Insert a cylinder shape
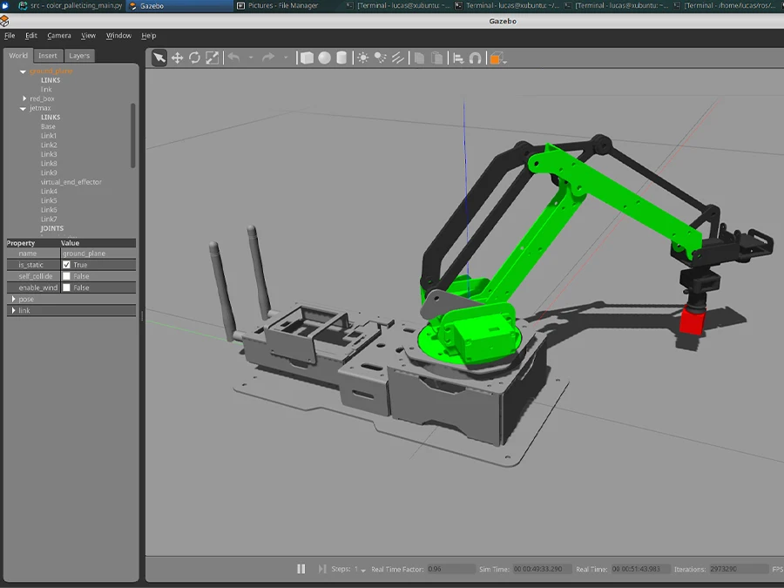 (x=341, y=58)
